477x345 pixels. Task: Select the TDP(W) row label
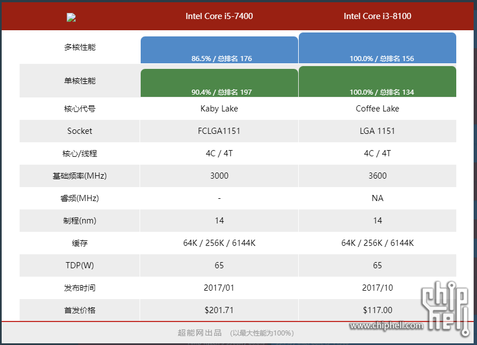pos(80,265)
